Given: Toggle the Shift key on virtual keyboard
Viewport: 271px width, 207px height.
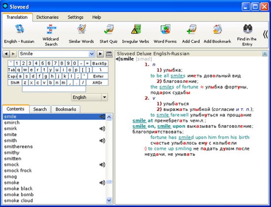Looking at the screenshot, I should click(x=15, y=83).
